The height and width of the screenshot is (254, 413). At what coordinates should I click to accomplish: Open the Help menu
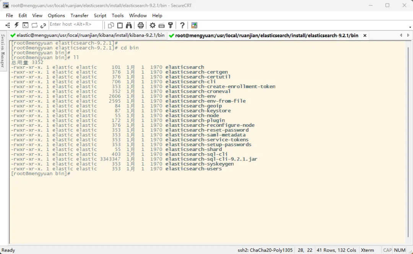[x=157, y=16]
